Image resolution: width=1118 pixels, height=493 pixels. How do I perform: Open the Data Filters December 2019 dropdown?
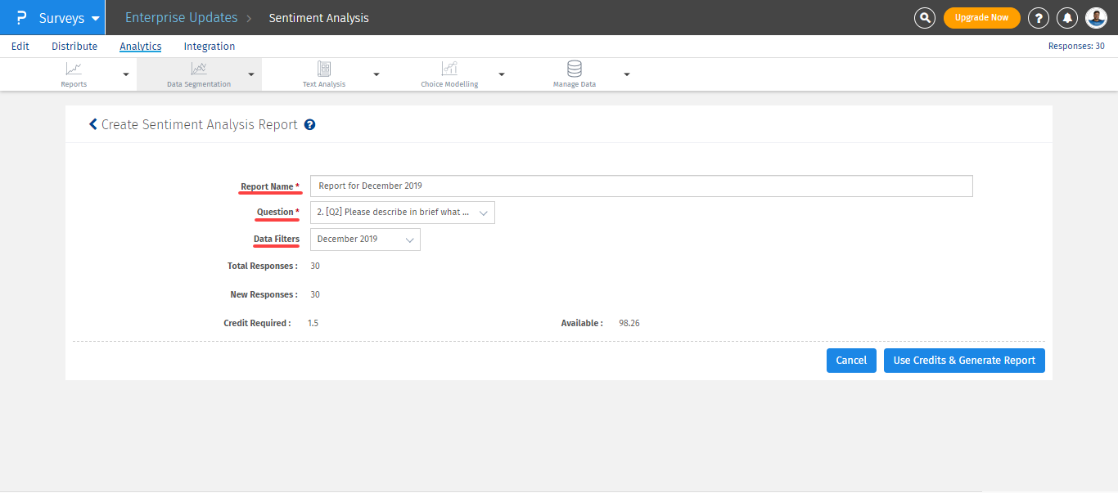(365, 240)
